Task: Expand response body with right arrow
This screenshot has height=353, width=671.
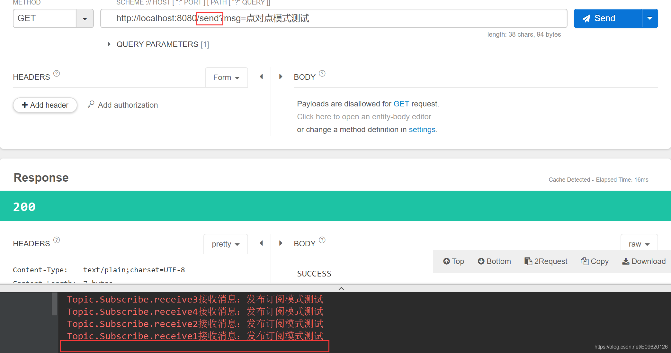Action: [x=281, y=243]
